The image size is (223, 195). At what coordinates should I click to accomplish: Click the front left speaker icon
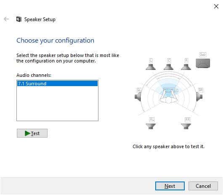(151, 67)
